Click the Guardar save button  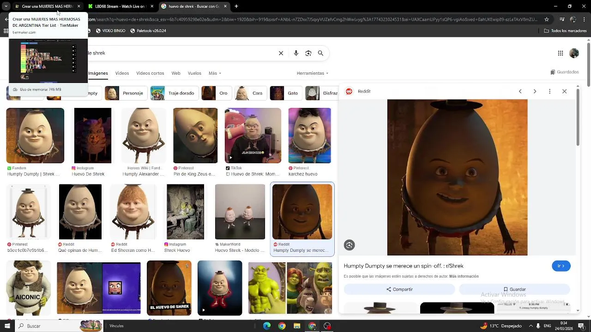click(514, 290)
